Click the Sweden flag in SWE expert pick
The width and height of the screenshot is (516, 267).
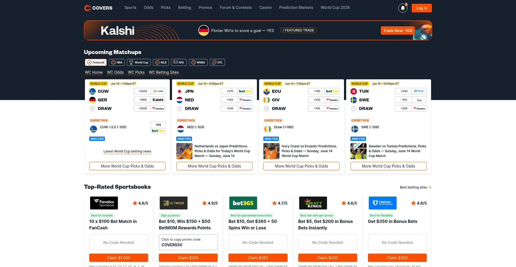[x=355, y=129]
